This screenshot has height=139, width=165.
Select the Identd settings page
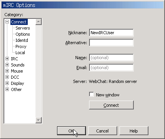click(22, 40)
